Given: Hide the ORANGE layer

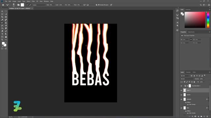Looking at the screenshot, I should 181,99.
